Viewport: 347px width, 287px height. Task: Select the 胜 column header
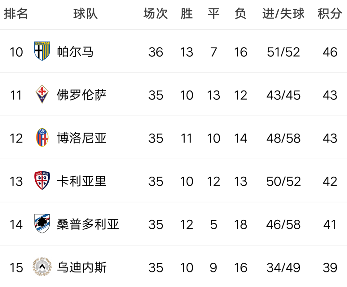pyautogui.click(x=186, y=14)
